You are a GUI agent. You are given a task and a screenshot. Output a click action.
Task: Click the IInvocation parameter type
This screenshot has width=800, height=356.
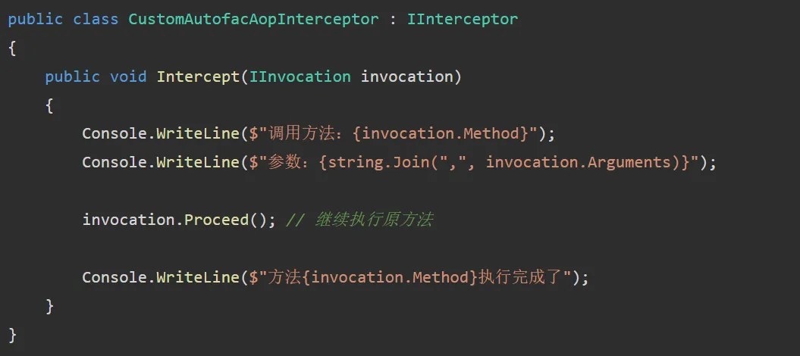[300, 77]
